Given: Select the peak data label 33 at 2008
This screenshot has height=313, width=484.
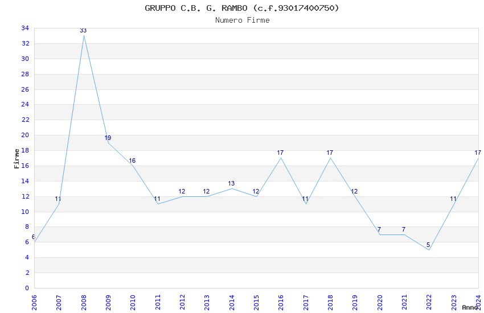Looking at the screenshot, I should click(83, 30).
